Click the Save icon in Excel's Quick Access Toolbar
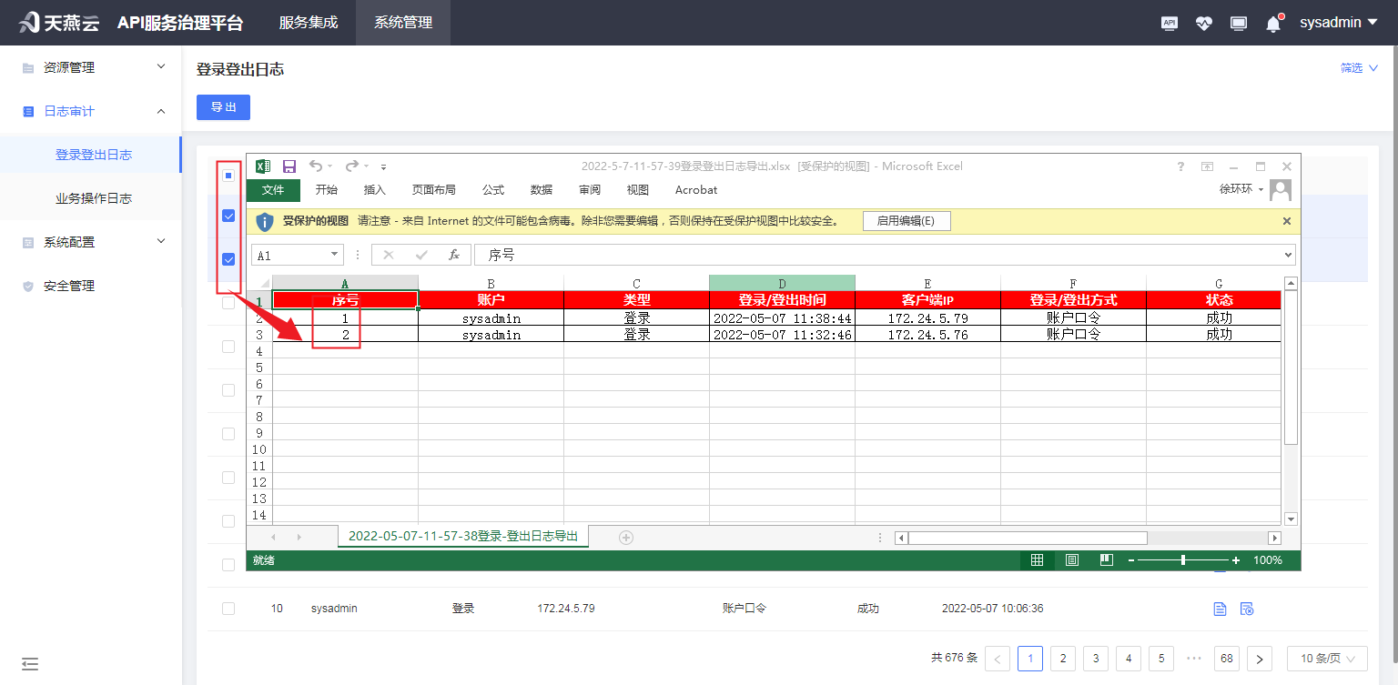 pos(289,166)
